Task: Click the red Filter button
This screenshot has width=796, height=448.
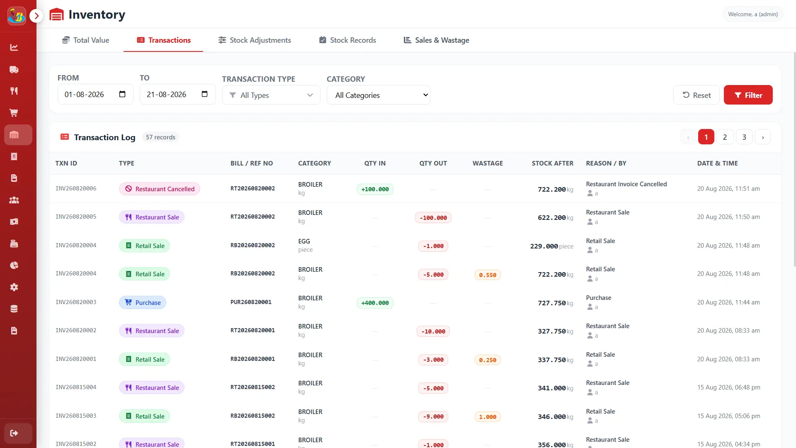Action: [x=748, y=95]
